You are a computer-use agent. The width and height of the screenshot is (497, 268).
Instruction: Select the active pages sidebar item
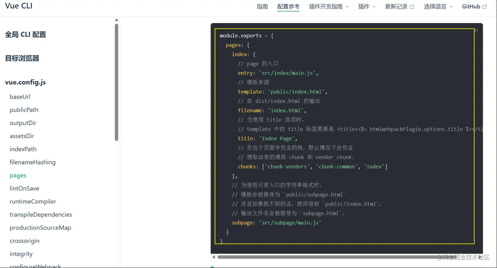click(18, 175)
